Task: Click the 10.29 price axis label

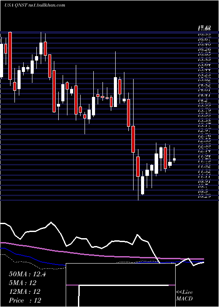Action: click(x=204, y=196)
